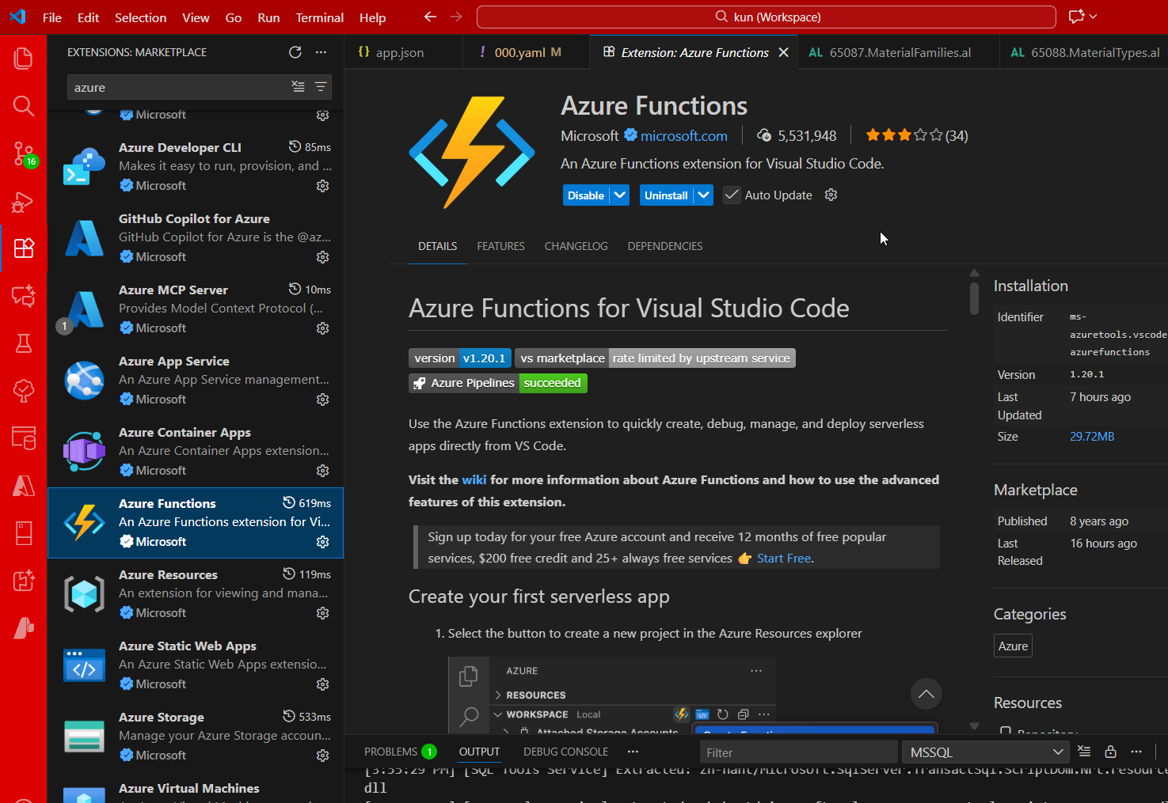
Task: Open manage gear for Azure Storage
Action: pyautogui.click(x=322, y=756)
